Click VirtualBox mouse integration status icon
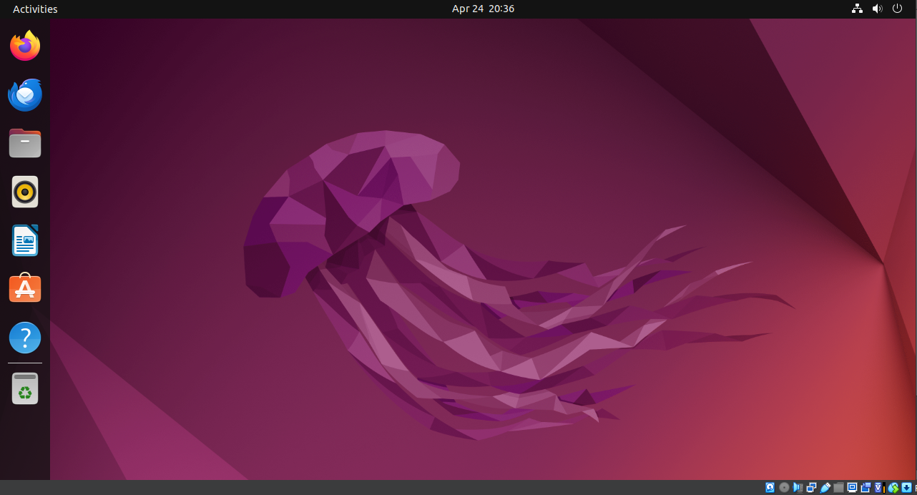 pyautogui.click(x=893, y=487)
